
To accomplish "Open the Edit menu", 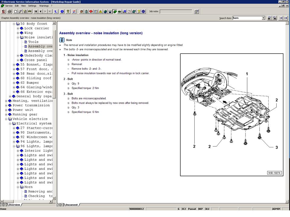I will coord(17,6).
